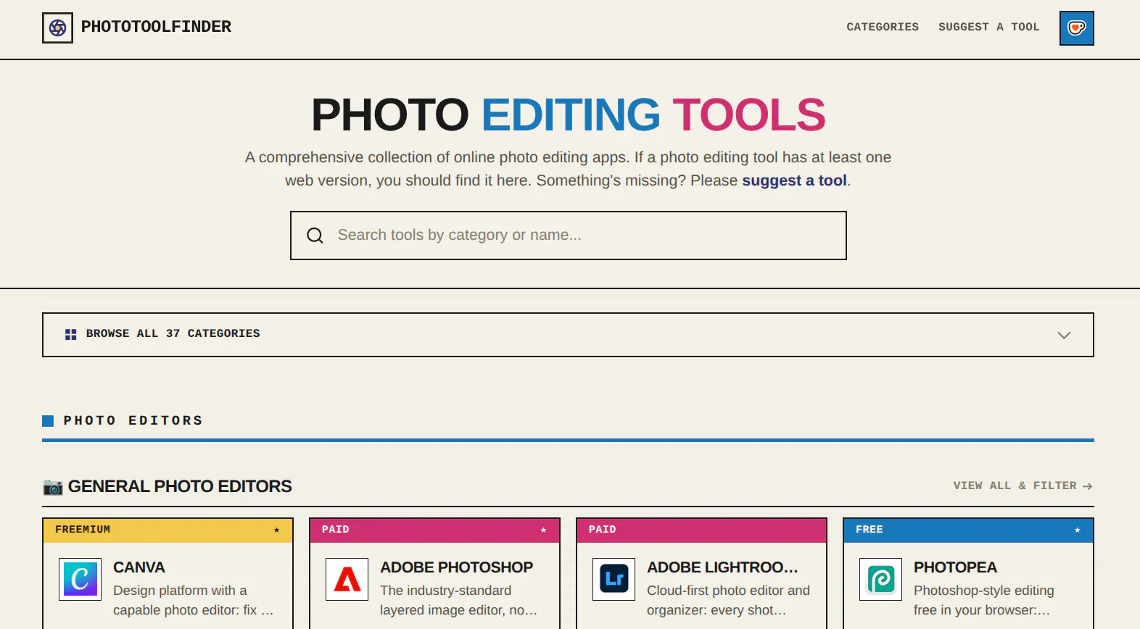This screenshot has width=1140, height=629.
Task: Click the FREEMIUM label on Canva card
Action: (83, 530)
